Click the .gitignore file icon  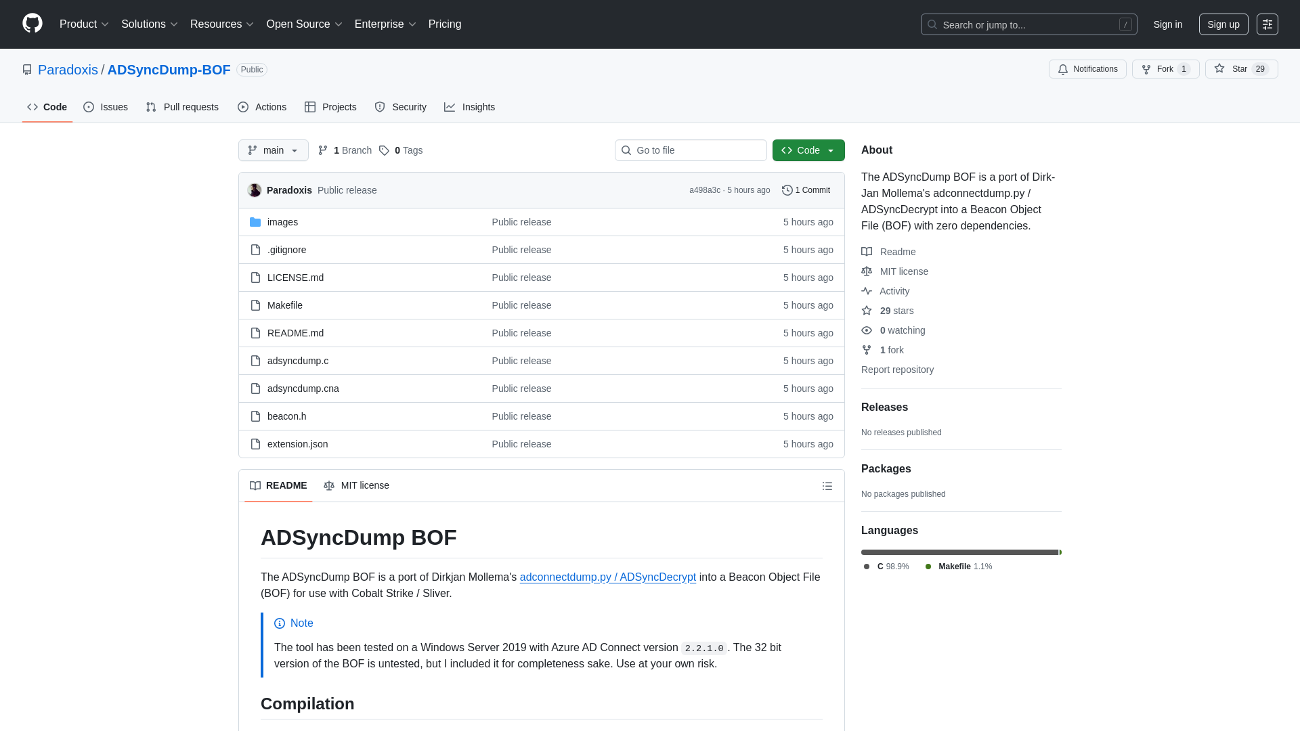(255, 250)
